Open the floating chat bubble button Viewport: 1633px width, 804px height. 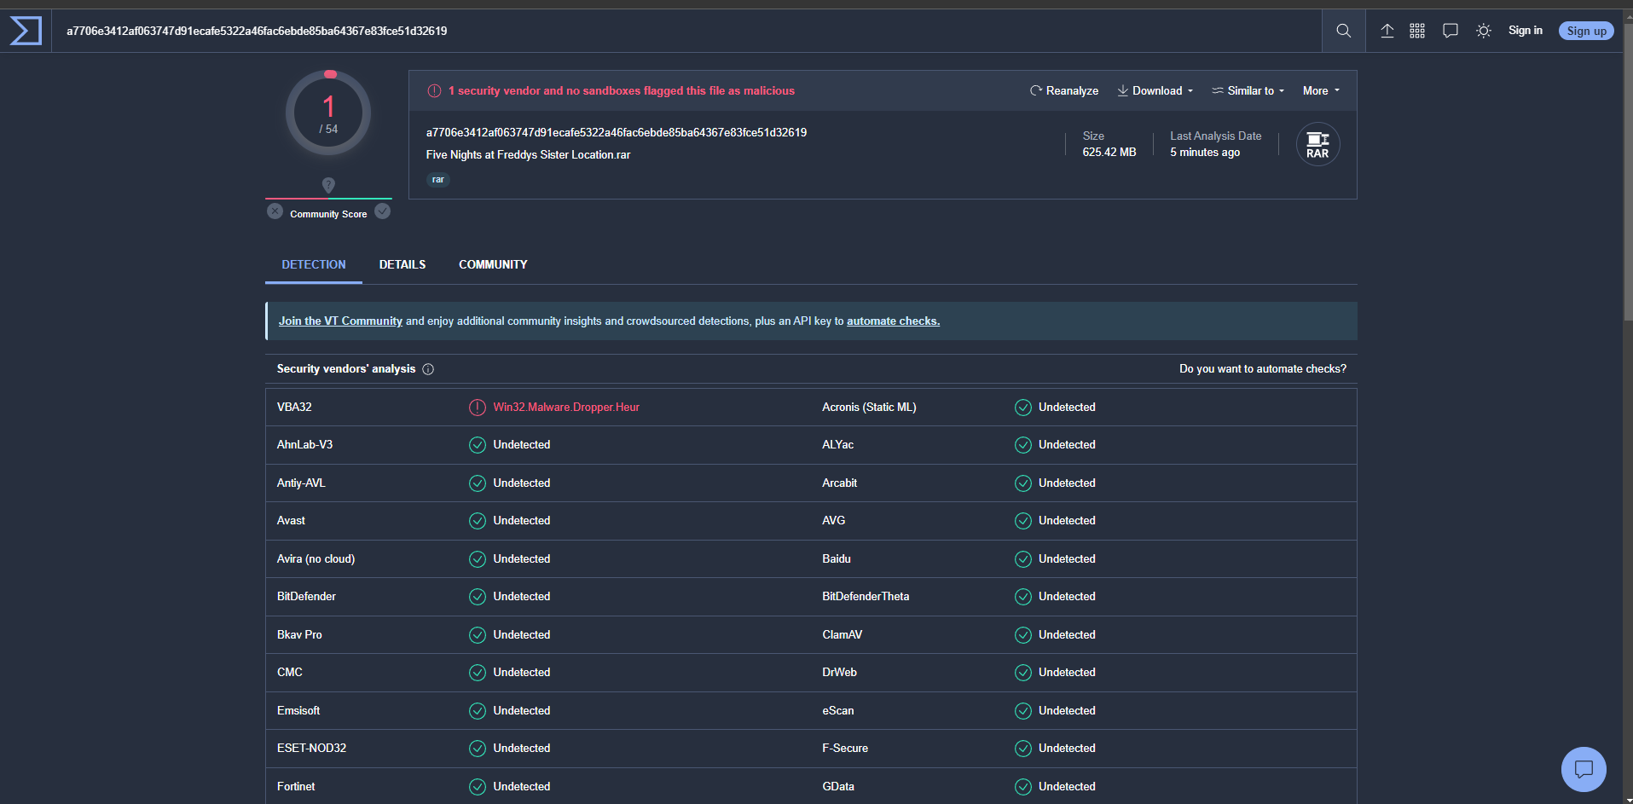point(1584,769)
